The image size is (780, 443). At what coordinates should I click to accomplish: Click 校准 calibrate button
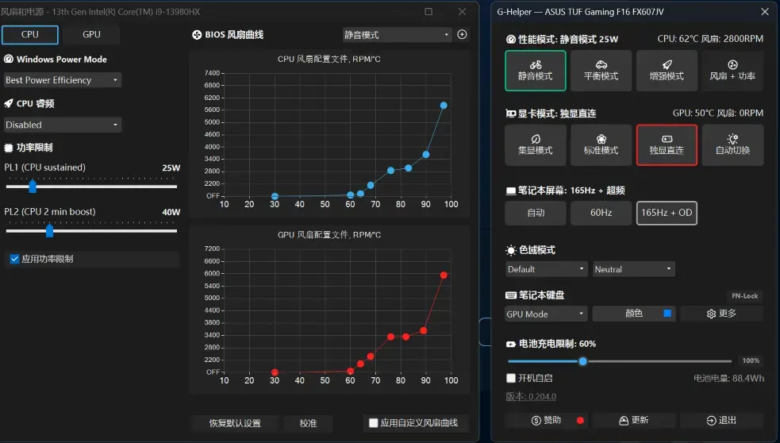click(x=308, y=423)
